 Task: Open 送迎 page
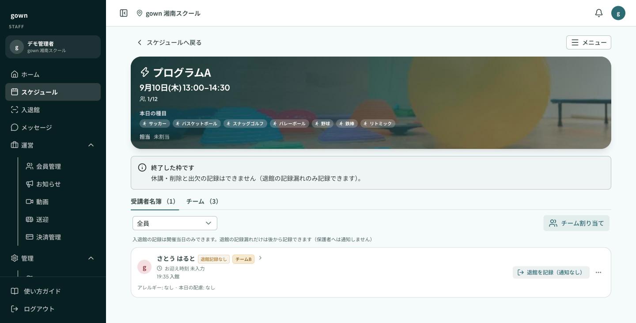tap(61, 219)
